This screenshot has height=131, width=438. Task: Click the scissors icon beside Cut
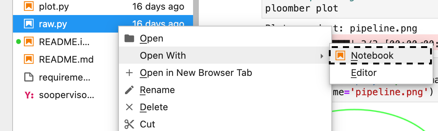click(129, 124)
